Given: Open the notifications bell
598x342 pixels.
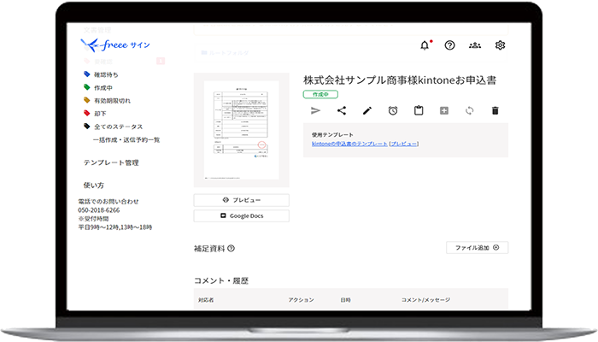Looking at the screenshot, I should pos(425,45).
